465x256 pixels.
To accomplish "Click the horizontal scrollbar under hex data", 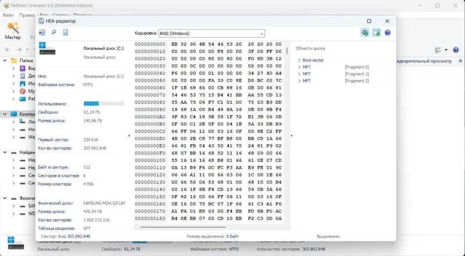I will [183, 227].
